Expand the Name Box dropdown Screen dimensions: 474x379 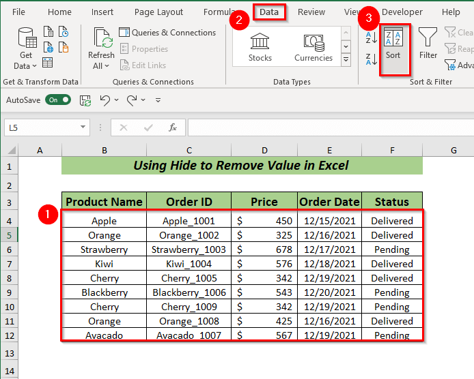tap(83, 127)
